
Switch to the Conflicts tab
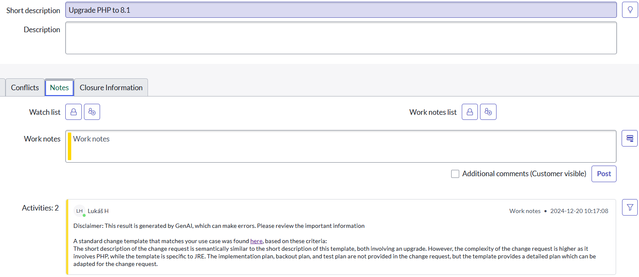pos(25,88)
